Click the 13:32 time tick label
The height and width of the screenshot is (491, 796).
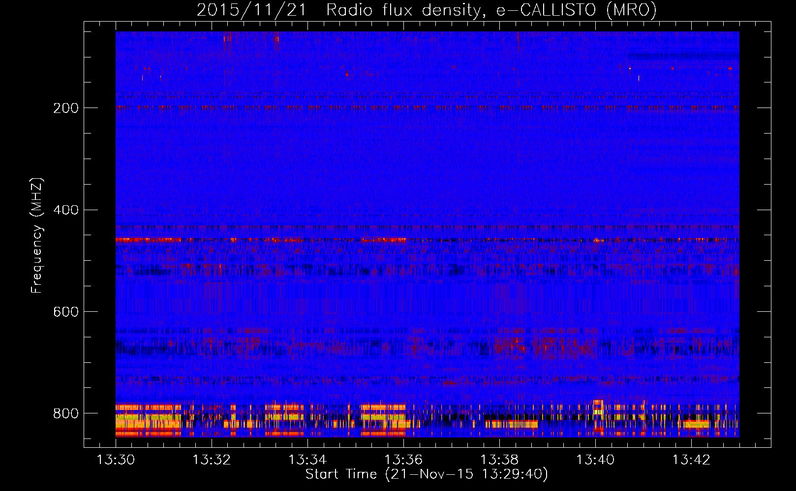pyautogui.click(x=212, y=460)
